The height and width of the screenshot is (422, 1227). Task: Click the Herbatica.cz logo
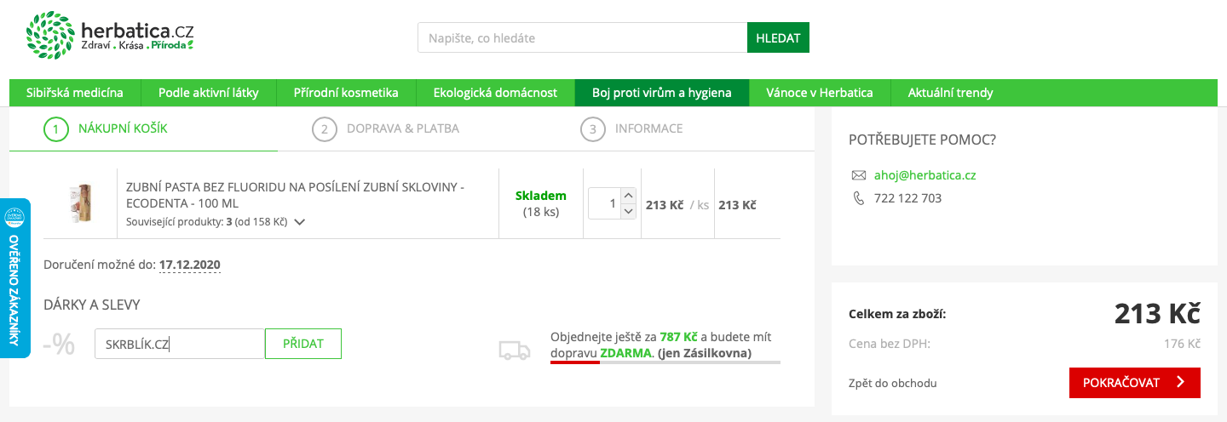[x=110, y=37]
